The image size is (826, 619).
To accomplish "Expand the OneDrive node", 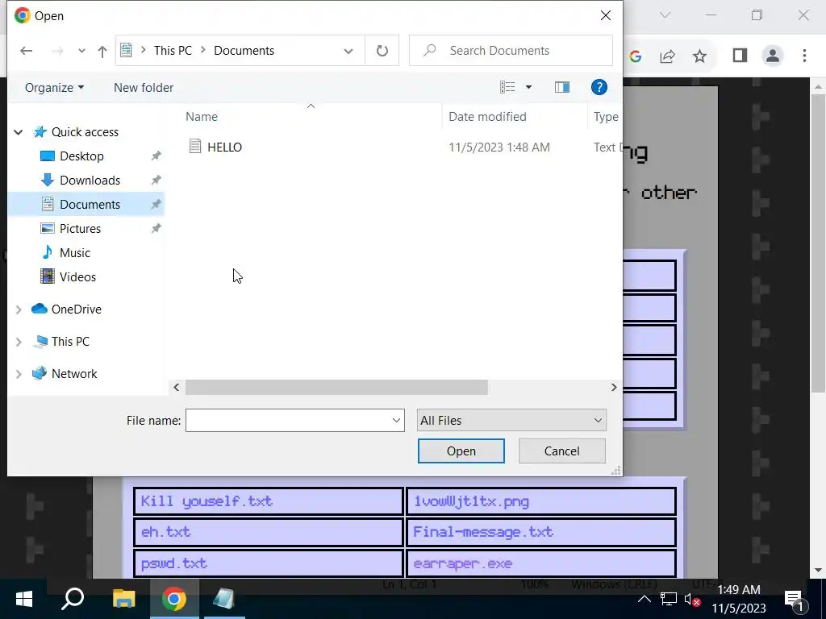I will [19, 309].
